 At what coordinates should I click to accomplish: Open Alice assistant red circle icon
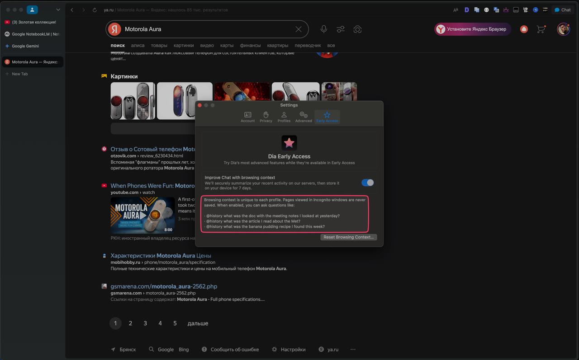point(524,29)
